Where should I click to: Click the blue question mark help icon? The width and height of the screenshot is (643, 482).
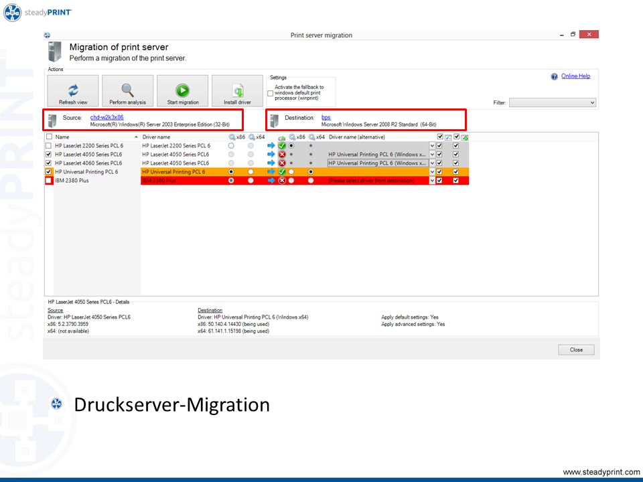pyautogui.click(x=554, y=76)
